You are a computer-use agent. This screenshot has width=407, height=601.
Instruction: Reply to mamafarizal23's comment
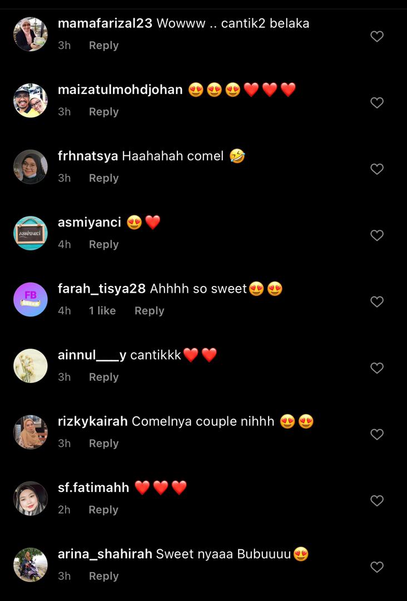[104, 46]
